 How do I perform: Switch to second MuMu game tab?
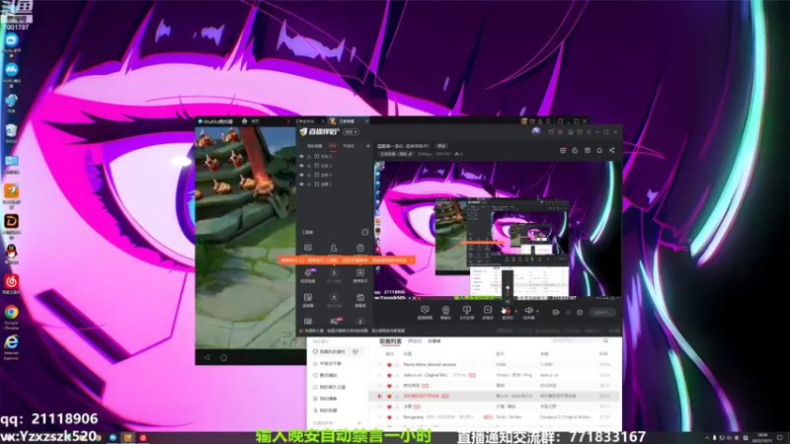(349, 121)
